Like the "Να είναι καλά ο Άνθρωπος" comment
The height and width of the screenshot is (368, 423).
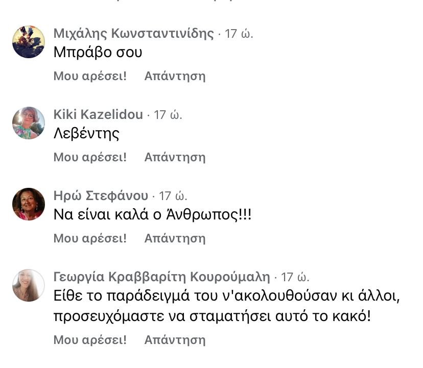(x=90, y=238)
